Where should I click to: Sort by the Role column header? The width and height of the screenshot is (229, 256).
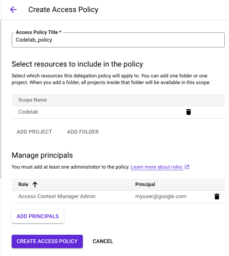[23, 184]
